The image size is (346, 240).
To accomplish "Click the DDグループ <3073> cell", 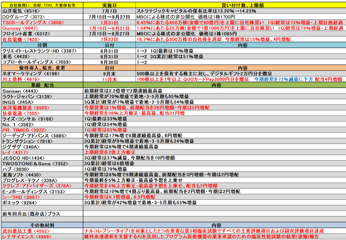I will pyautogui.click(x=42, y=17).
